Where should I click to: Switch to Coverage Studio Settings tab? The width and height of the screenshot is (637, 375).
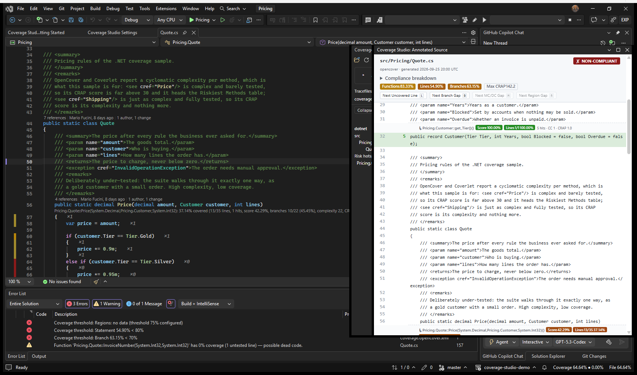112,33
